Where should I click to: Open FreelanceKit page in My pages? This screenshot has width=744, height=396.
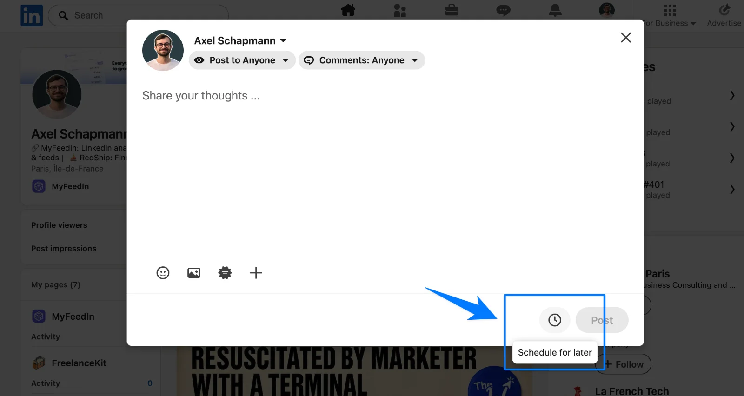tap(79, 363)
